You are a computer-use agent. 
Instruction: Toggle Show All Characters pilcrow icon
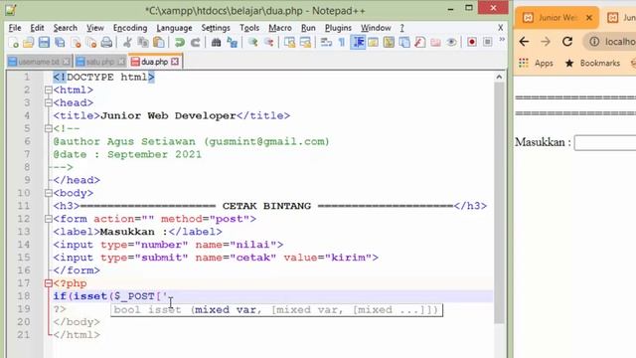pyautogui.click(x=342, y=42)
